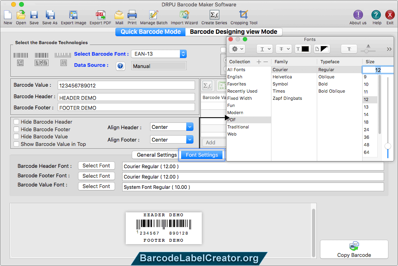Click the font Size field showing 12
The image size is (398, 266).
pyautogui.click(x=378, y=70)
